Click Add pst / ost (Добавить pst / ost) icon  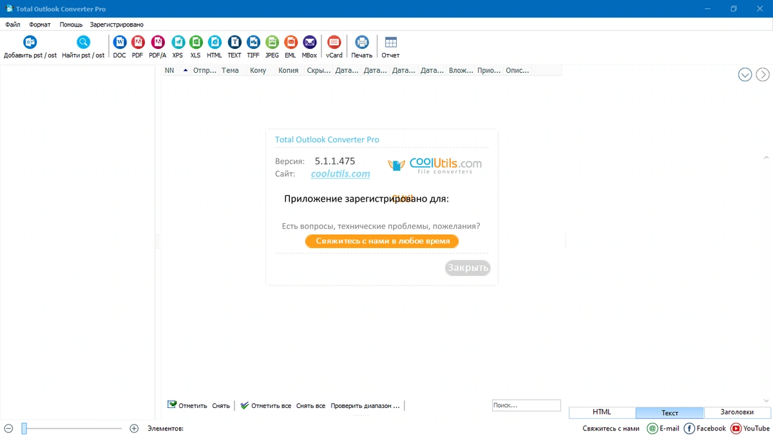(30, 43)
